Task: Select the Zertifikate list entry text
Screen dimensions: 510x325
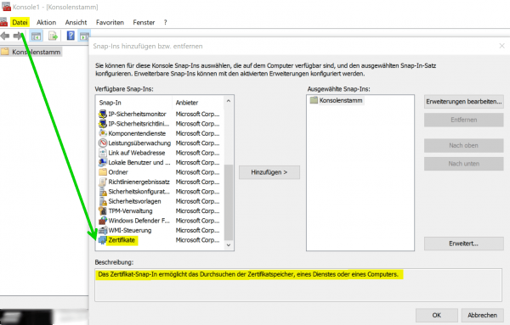Action: coord(122,240)
